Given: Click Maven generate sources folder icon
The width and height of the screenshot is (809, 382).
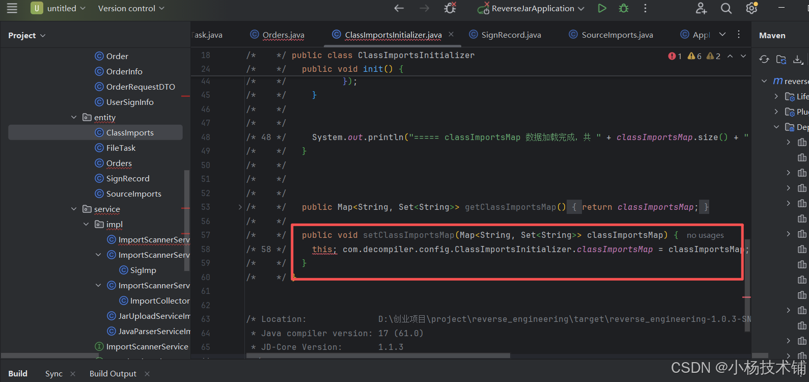Looking at the screenshot, I should tap(781, 60).
